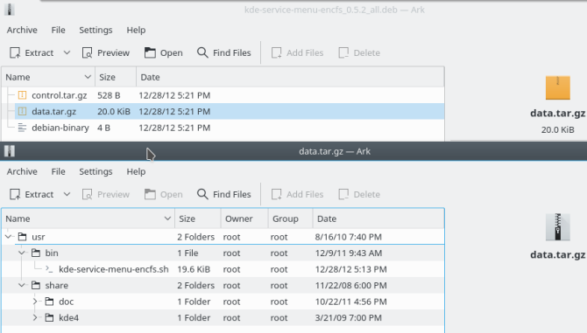
Task: Click Date column header in deb window
Action: [x=290, y=77]
